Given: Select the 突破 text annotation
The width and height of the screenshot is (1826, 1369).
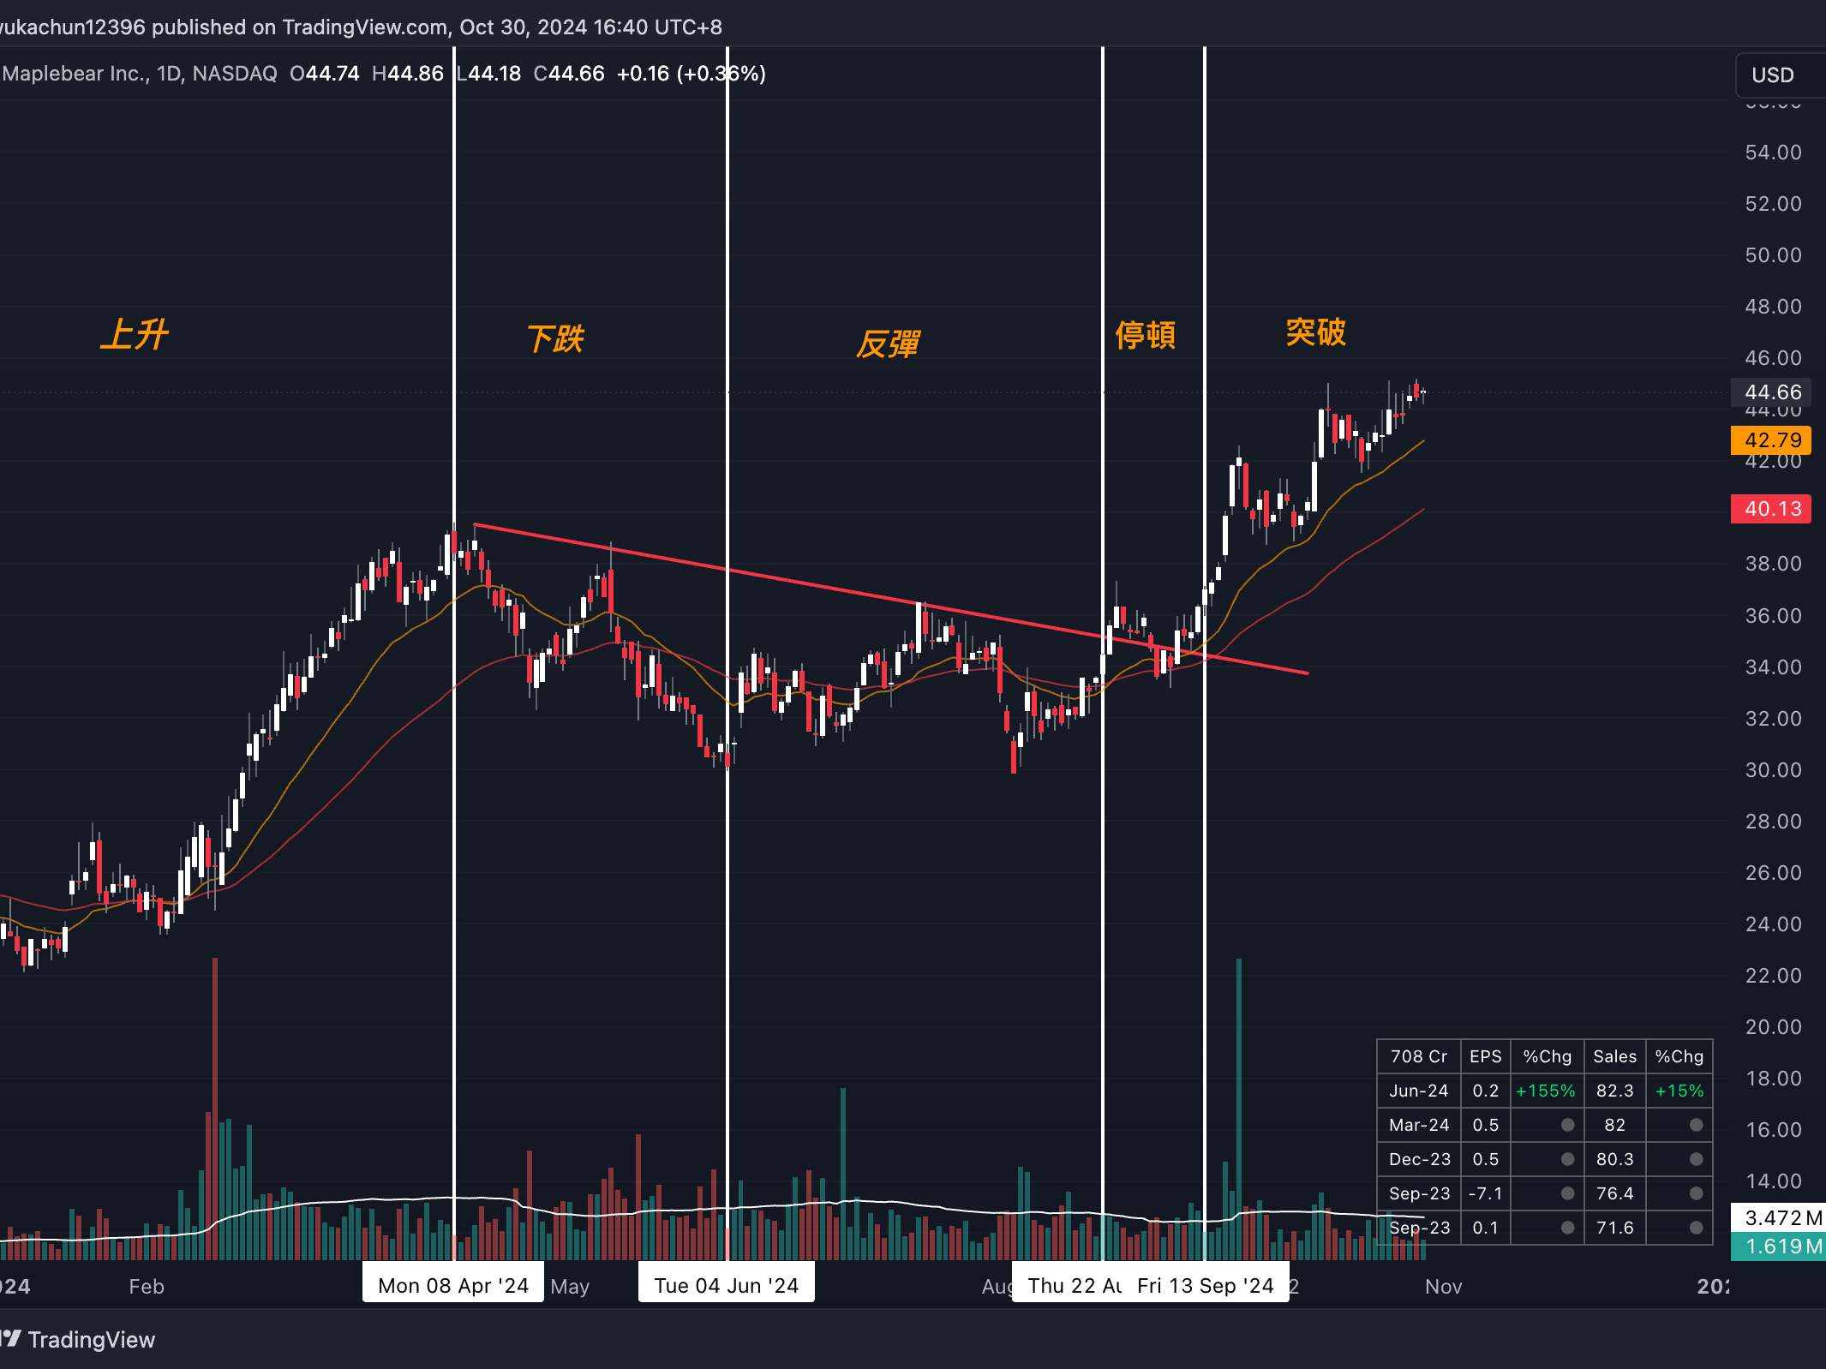Looking at the screenshot, I should point(1315,332).
